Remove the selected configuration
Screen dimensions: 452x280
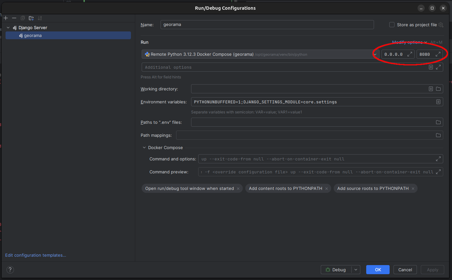pyautogui.click(x=14, y=18)
